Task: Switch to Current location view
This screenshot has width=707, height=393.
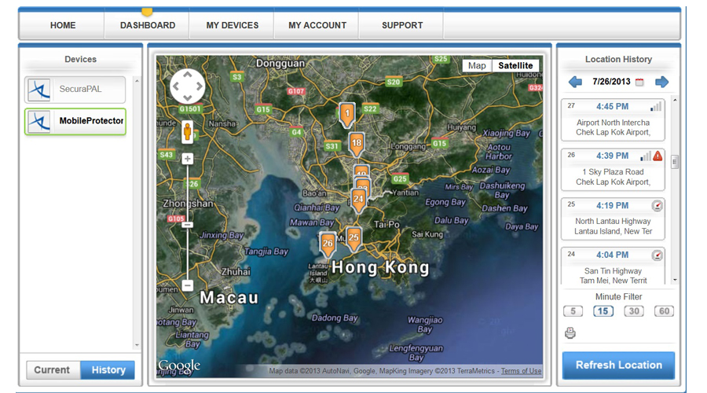Action: (x=53, y=370)
